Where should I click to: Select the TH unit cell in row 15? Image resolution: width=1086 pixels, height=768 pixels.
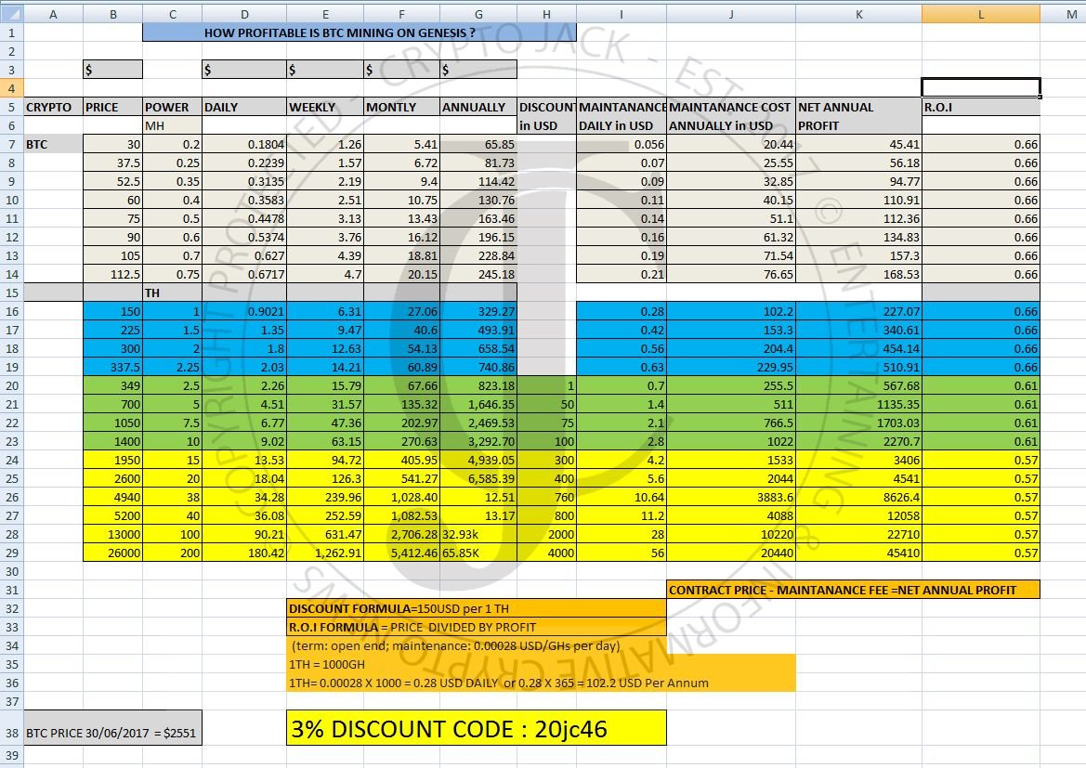coord(173,293)
